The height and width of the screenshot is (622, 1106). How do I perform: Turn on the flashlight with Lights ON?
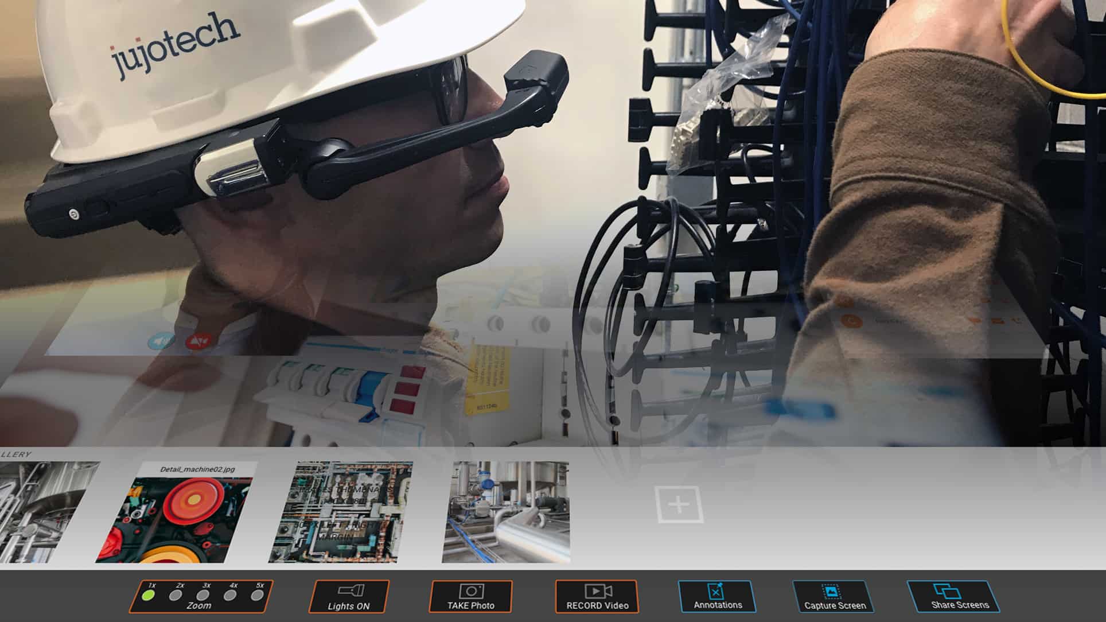point(349,597)
